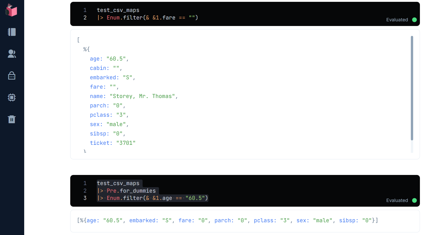Click the output line 'sex: "male",'

[x=109, y=124]
